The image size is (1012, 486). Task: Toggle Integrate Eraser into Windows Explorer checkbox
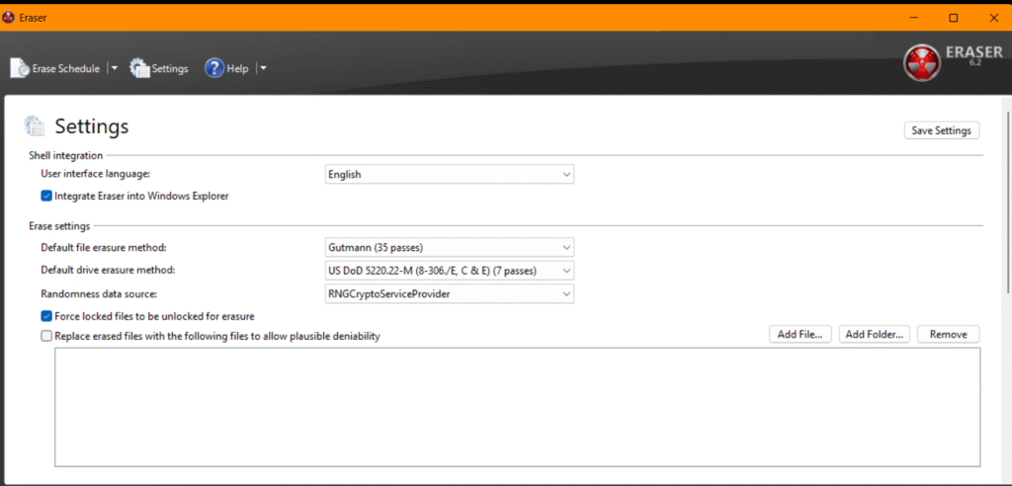[x=46, y=196]
